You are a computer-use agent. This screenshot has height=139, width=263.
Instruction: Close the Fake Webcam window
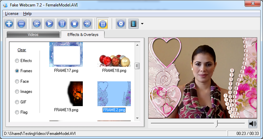[x=253, y=3]
